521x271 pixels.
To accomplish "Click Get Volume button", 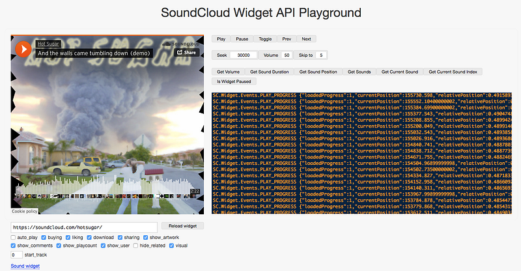I will point(229,72).
